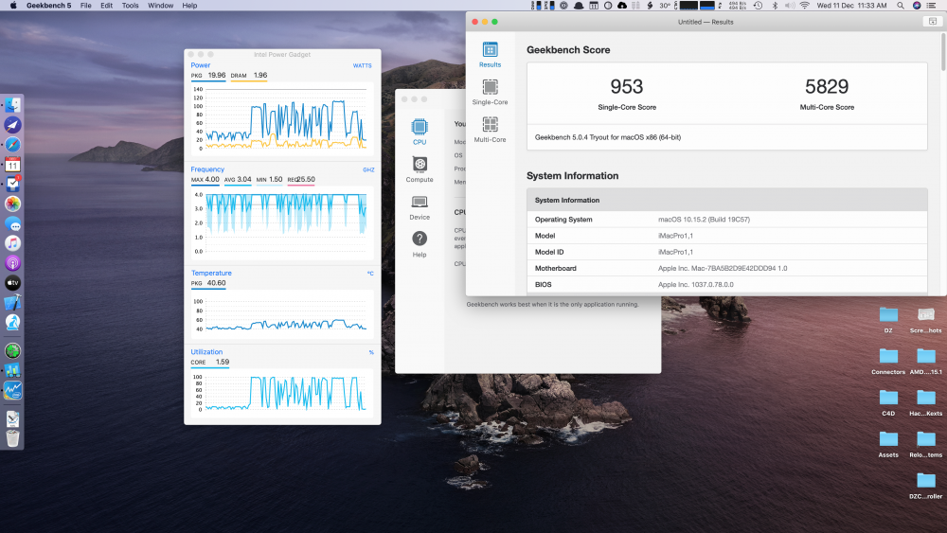Click the CORE 1.59 utilization reading
947x533 pixels.
tap(210, 363)
